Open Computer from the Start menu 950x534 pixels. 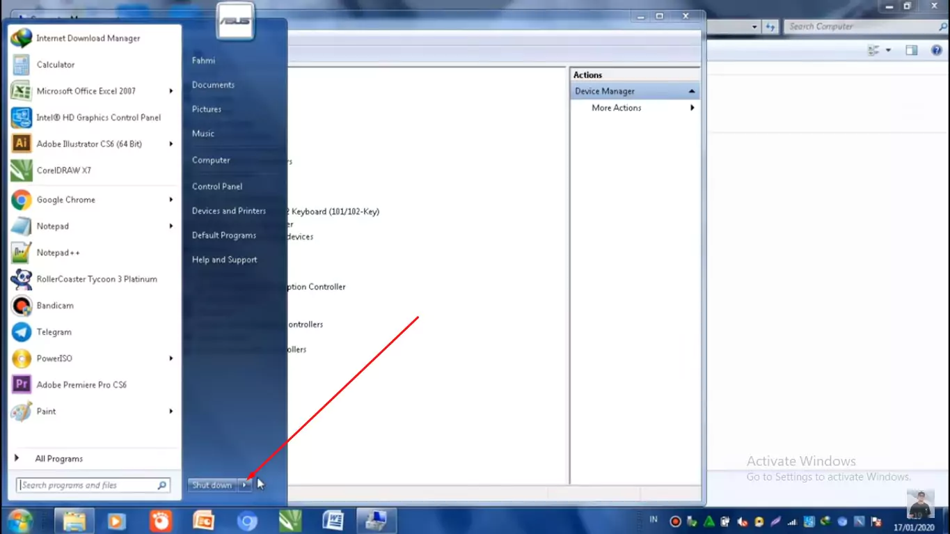tap(211, 160)
